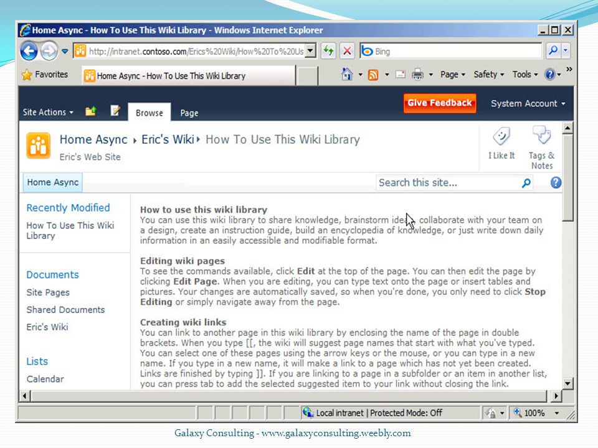This screenshot has width=598, height=448.
Task: Click the Read Mail envelope icon
Action: tap(401, 74)
